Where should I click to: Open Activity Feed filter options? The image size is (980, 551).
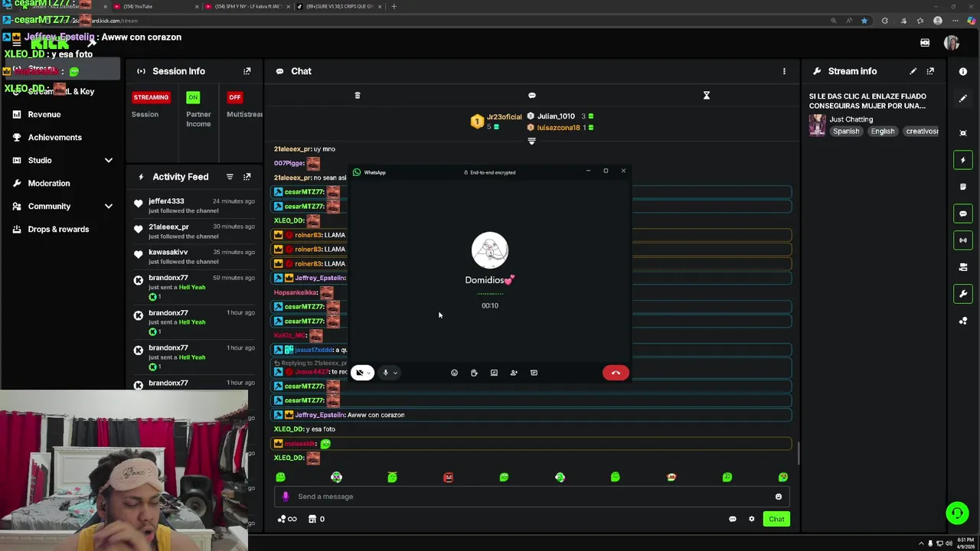pos(230,177)
